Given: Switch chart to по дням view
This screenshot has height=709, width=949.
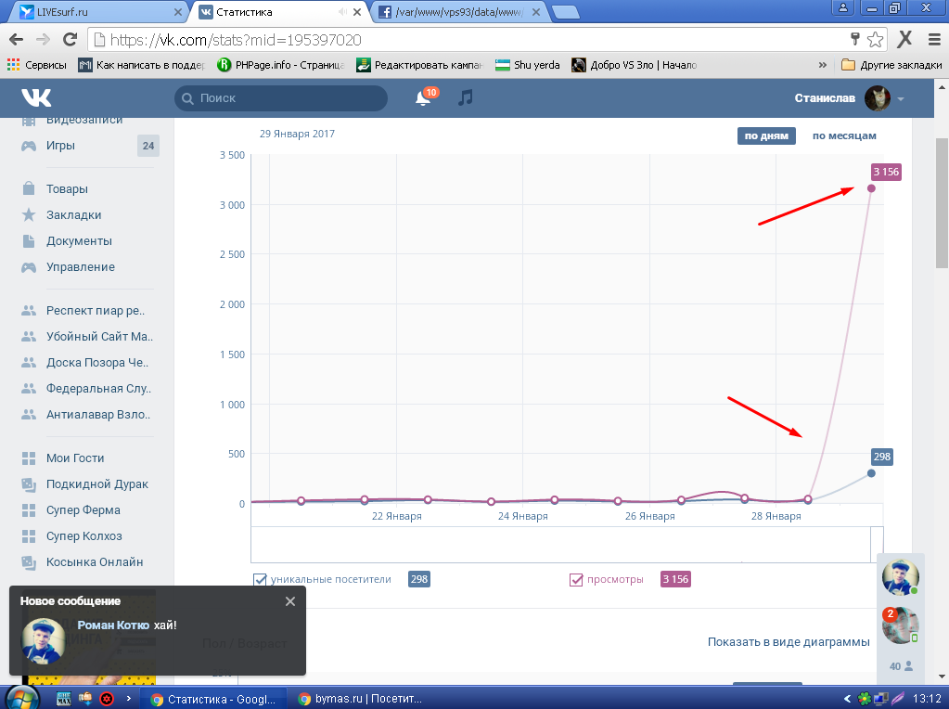Looking at the screenshot, I should 766,135.
